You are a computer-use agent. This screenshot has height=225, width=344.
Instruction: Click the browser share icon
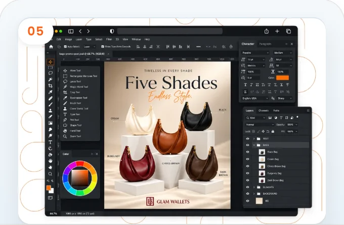click(266, 31)
